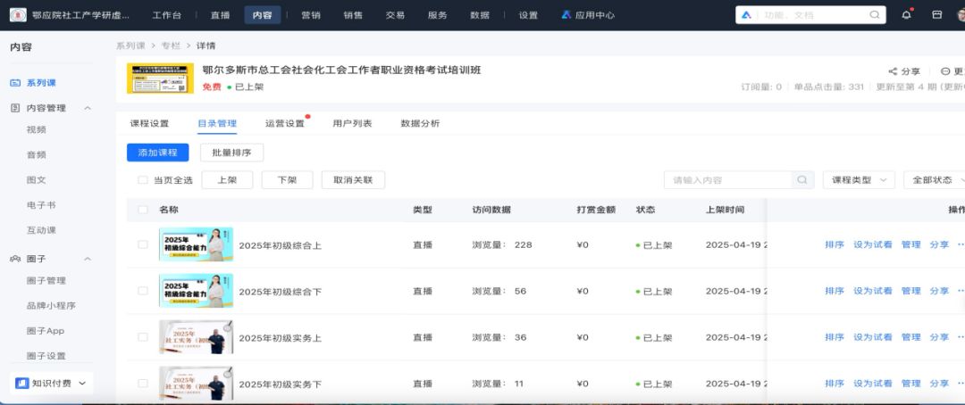Open the 应用中心 app center icon
Viewport: 965px width, 405px height.
coord(566,15)
